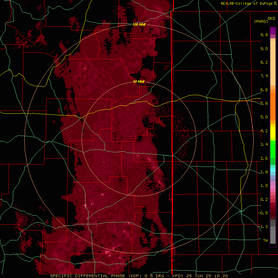Click the 4.2 value on color scale
The width and height of the screenshot is (278, 278).
pos(264,131)
